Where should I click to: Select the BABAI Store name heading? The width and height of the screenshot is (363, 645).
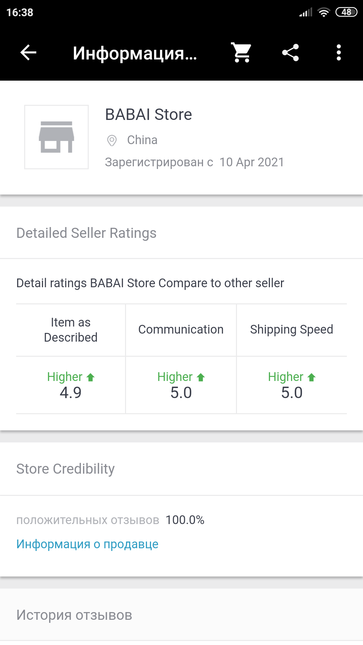coord(149,115)
